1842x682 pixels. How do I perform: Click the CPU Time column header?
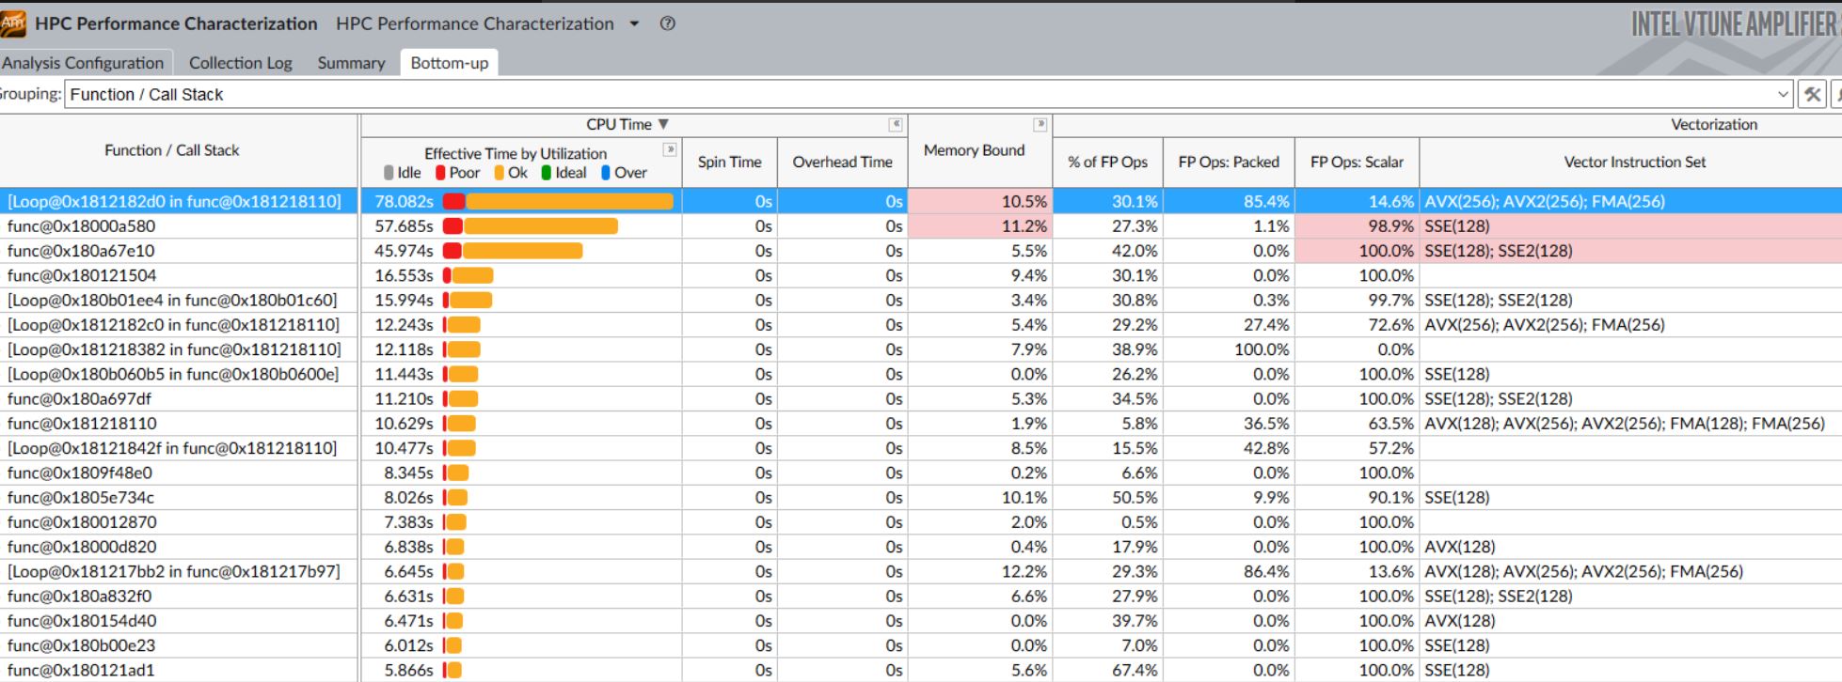[x=627, y=124]
